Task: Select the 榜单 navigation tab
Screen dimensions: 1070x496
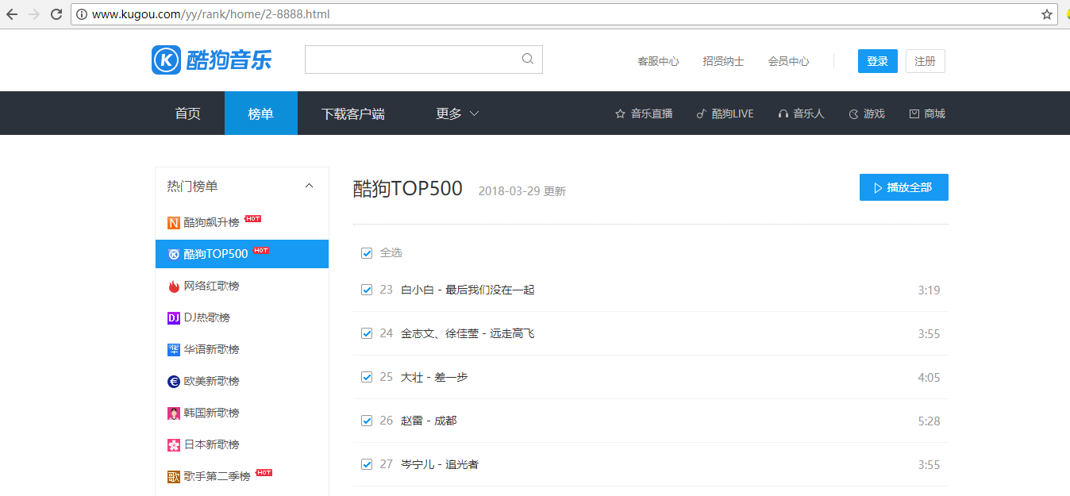Action: [261, 113]
